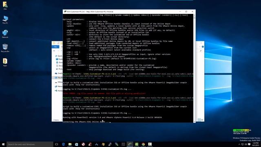Select Pictures in Explorer sidebar
The width and height of the screenshot is (261, 147).
coord(59,69)
